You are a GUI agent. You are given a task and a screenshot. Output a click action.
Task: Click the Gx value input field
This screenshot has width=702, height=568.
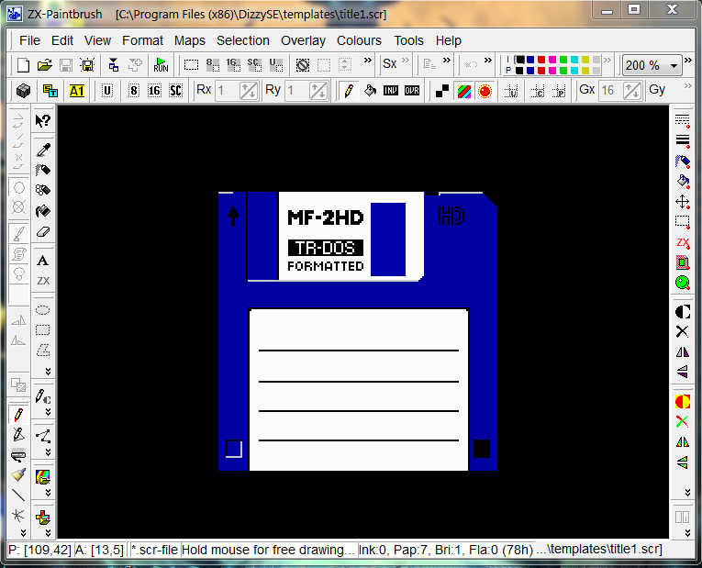pyautogui.click(x=610, y=91)
